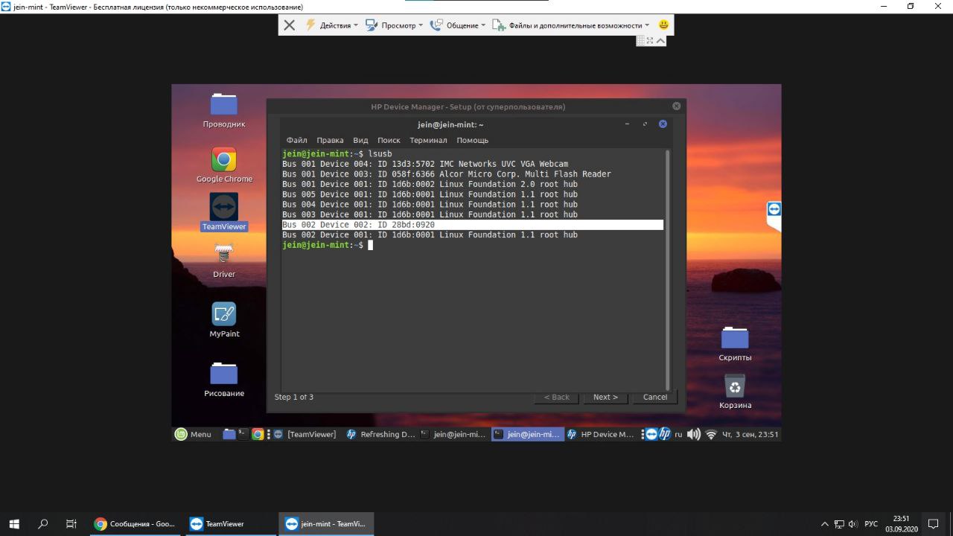Launch MyPaint from the desktop

pos(224,320)
